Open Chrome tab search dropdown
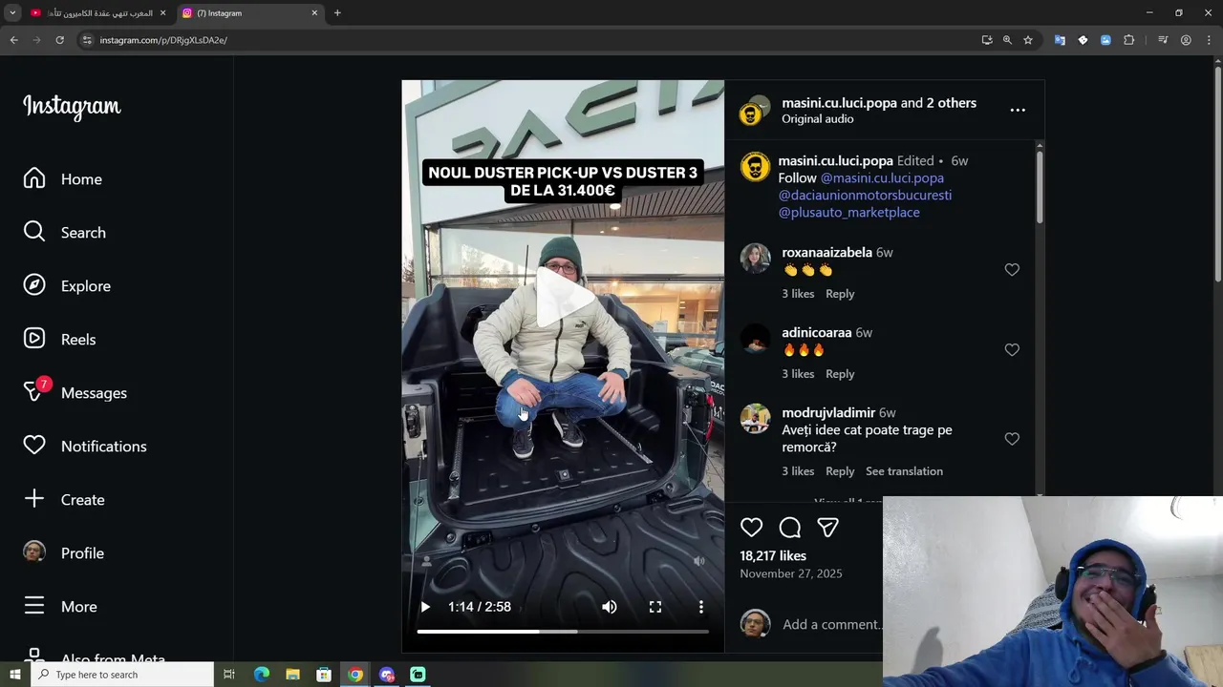The width and height of the screenshot is (1223, 687). point(12,13)
